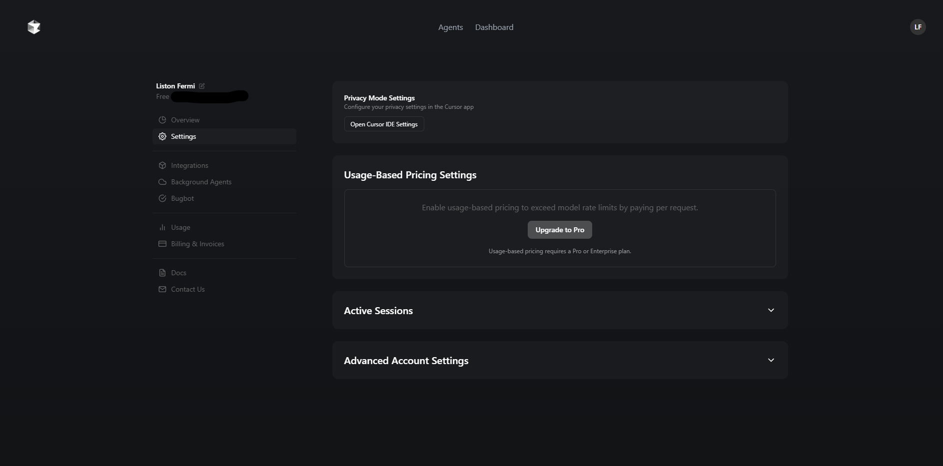Click Open Cursor IDE Settings button
This screenshot has height=466, width=943.
pos(384,124)
